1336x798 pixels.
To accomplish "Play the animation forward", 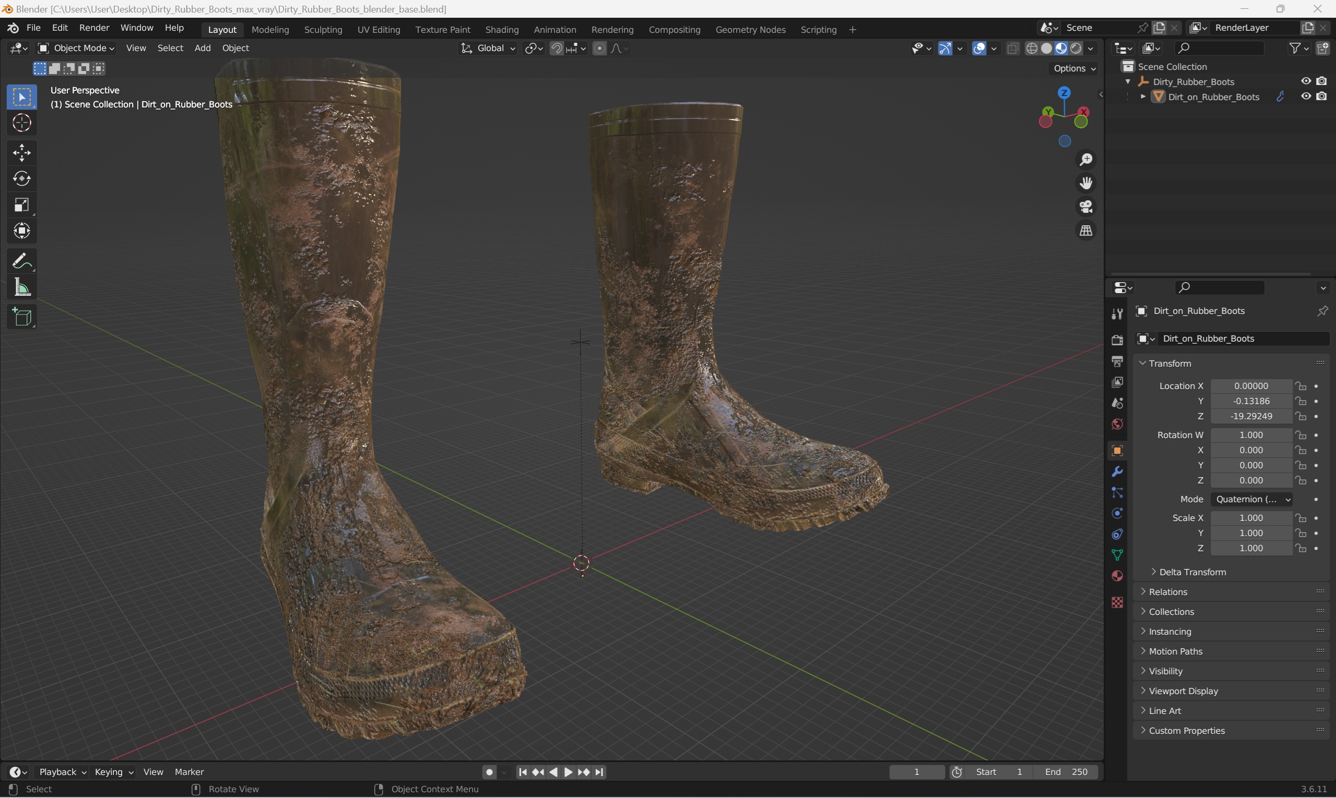I will [569, 772].
